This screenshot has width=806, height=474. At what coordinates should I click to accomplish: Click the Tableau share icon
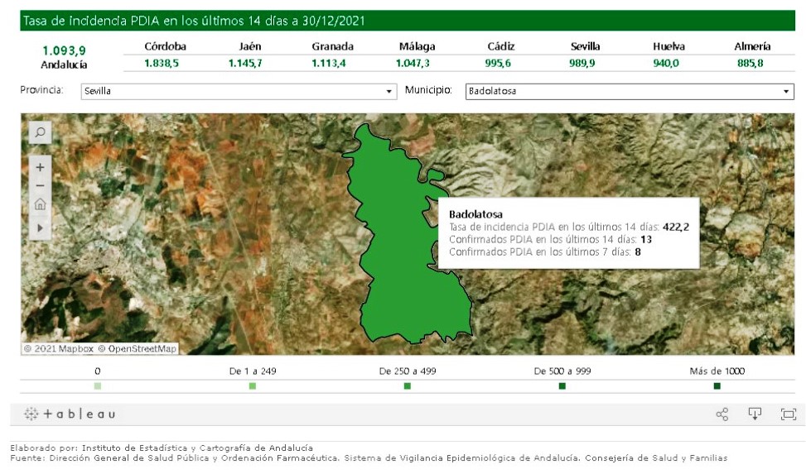(x=722, y=414)
